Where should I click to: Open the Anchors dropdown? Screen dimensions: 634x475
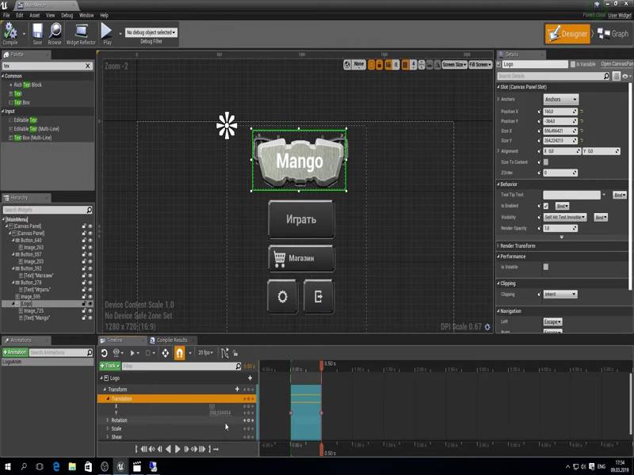pos(560,100)
